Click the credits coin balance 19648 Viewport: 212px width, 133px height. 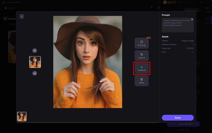[x=170, y=2]
